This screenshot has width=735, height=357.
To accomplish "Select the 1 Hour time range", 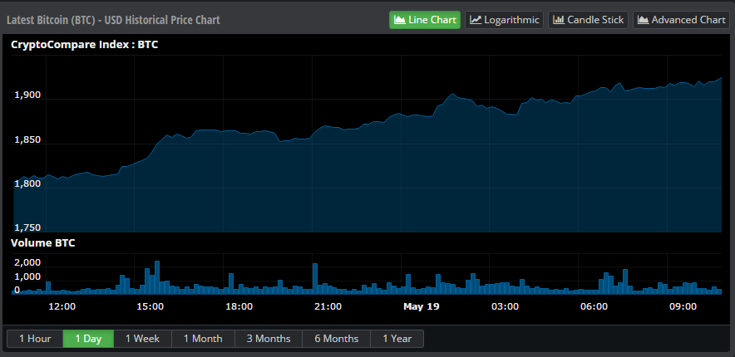I will pyautogui.click(x=34, y=339).
